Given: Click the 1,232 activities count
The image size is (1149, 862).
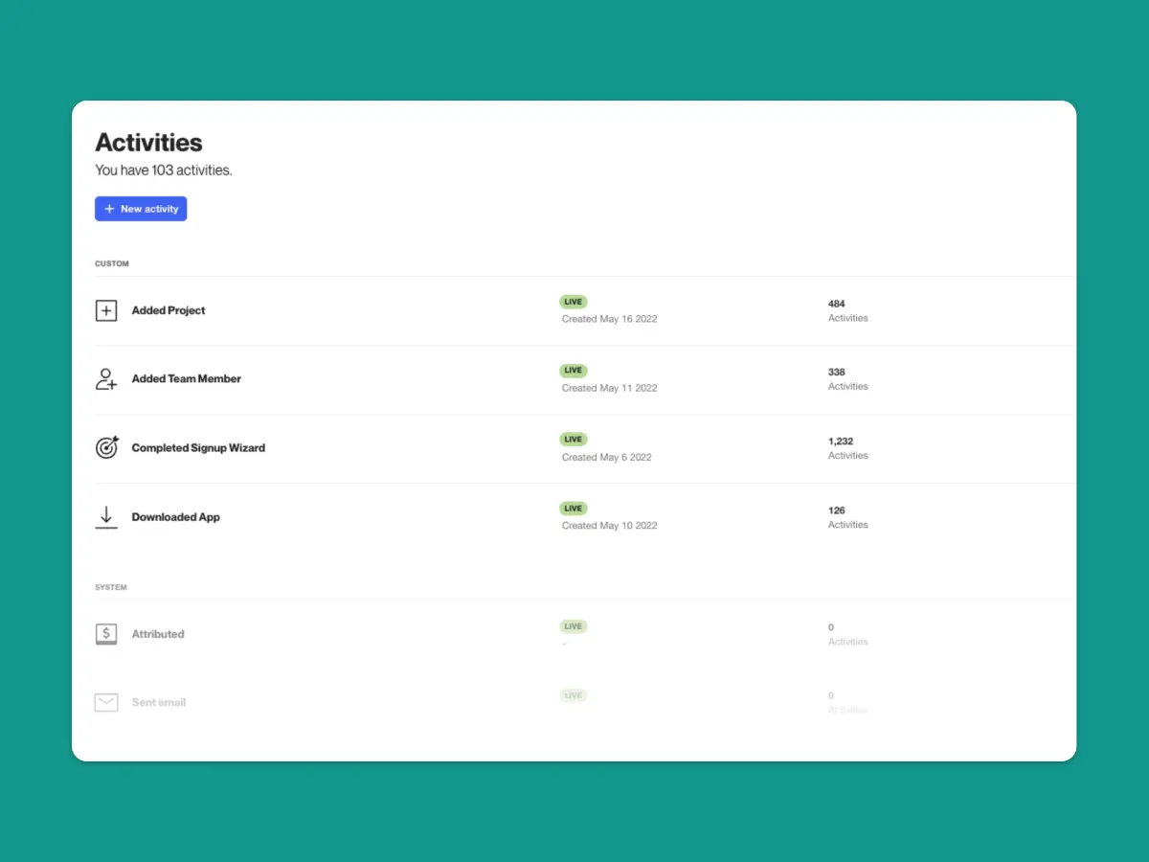Looking at the screenshot, I should coord(841,442).
